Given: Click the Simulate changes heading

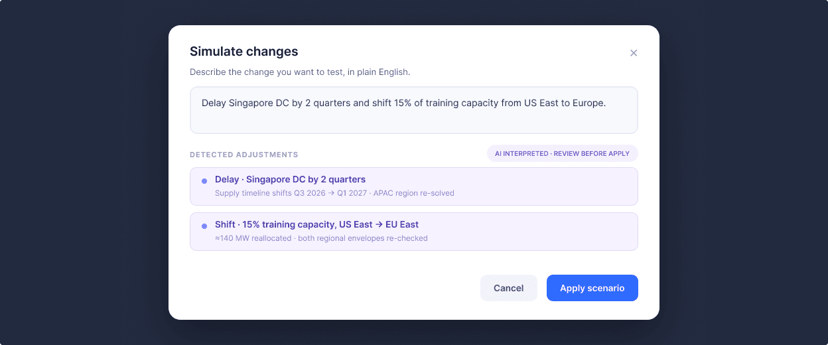Looking at the screenshot, I should [x=243, y=51].
